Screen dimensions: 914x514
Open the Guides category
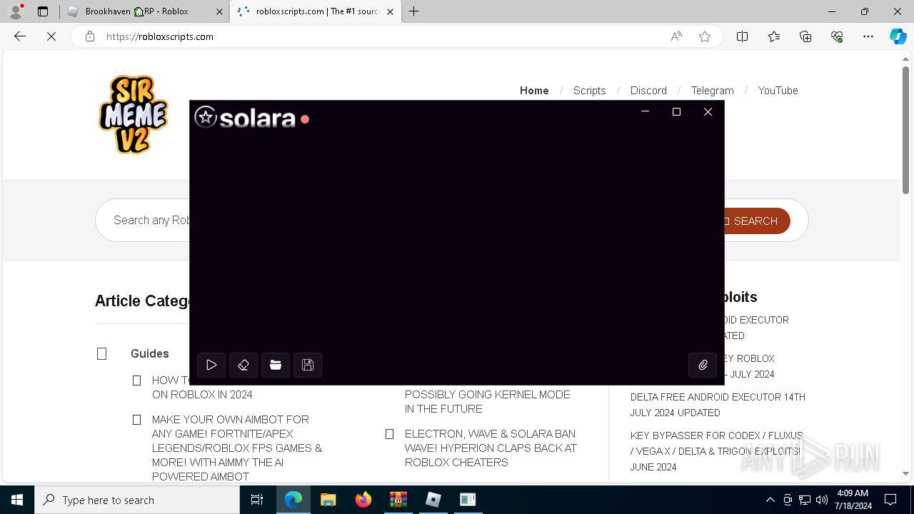[149, 353]
